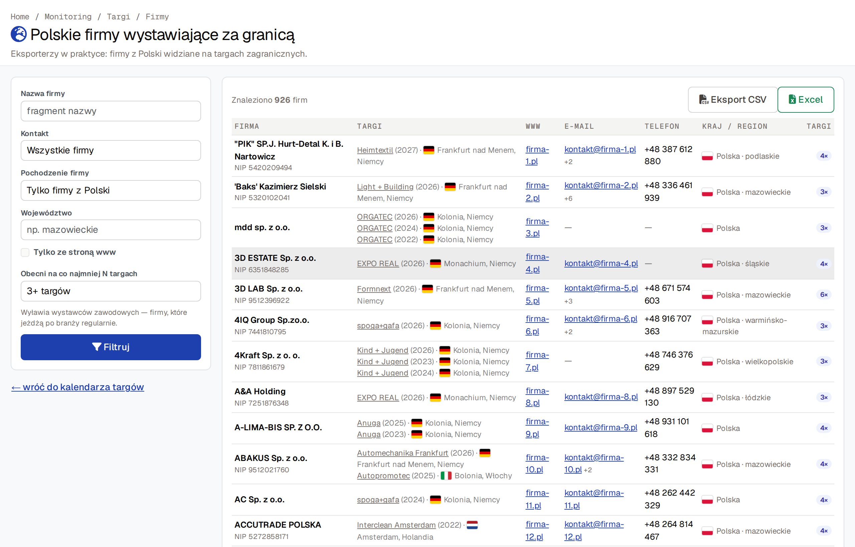Screen dimensions: 855x547
Task: Click the German flag beside Kind + Jugend (2023)
Action: (x=445, y=362)
